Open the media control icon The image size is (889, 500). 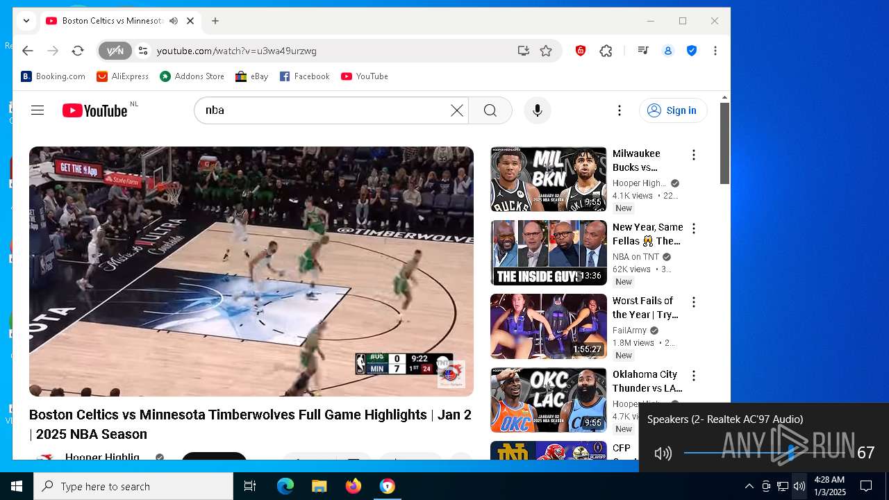(643, 51)
